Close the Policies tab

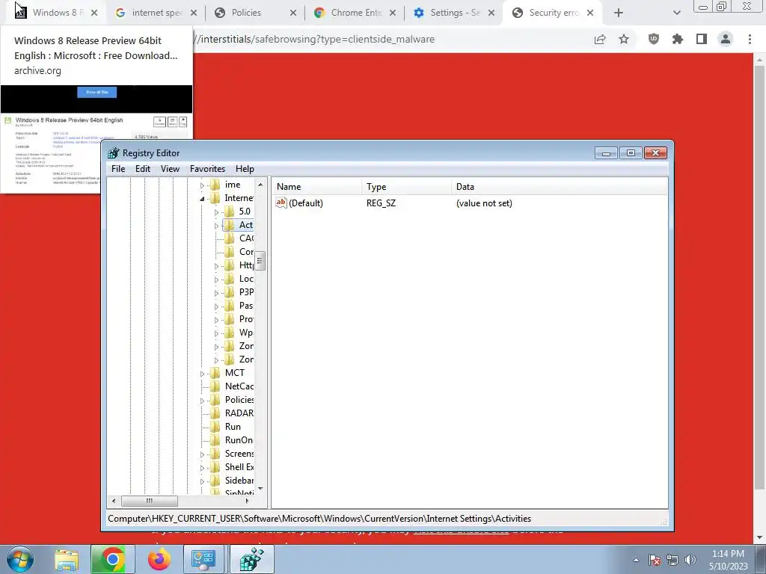(293, 13)
